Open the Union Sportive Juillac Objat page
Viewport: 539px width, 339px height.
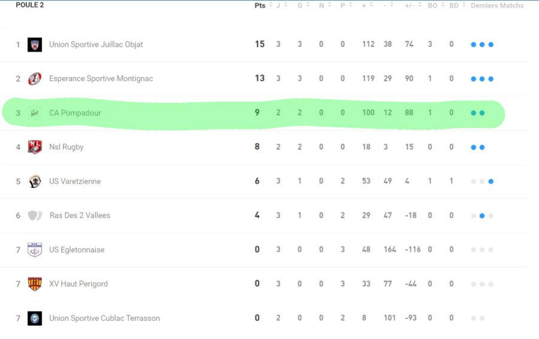pyautogui.click(x=96, y=44)
